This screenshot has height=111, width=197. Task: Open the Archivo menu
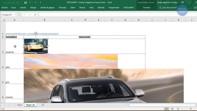point(5,7)
